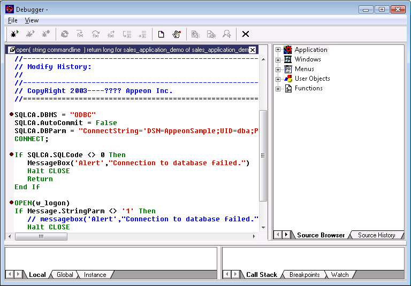Viewport: 411px width, 286px height.
Task: Click the source pane scroll-up arrow
Action: (263, 59)
